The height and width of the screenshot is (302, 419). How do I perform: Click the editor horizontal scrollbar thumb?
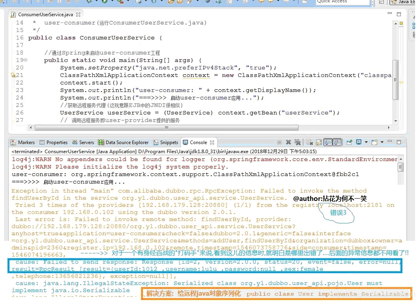[167, 128]
